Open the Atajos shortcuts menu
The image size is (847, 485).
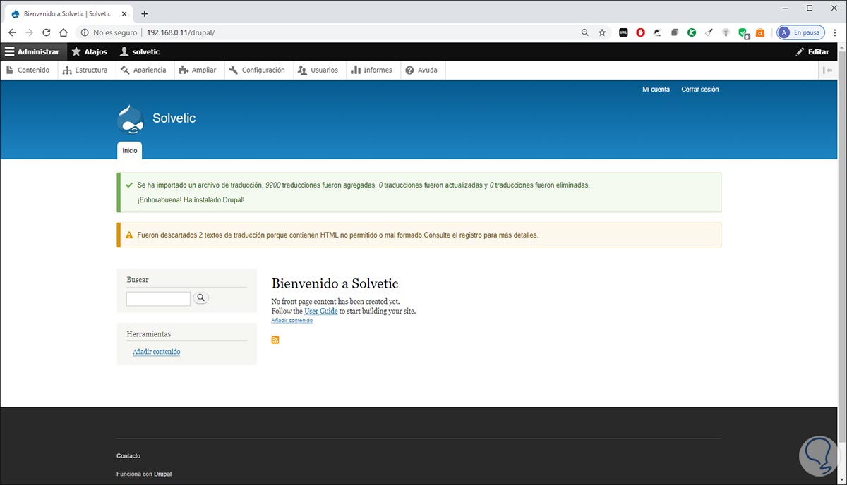(90, 51)
